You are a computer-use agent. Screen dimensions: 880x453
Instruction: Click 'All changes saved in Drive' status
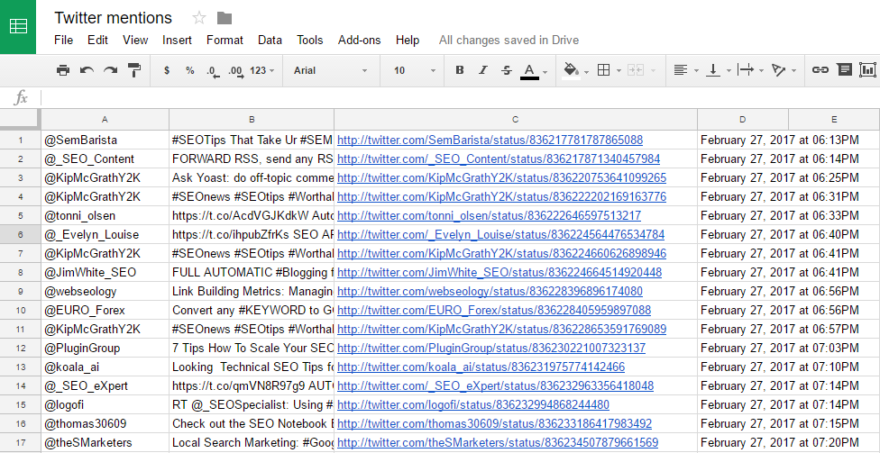(509, 41)
